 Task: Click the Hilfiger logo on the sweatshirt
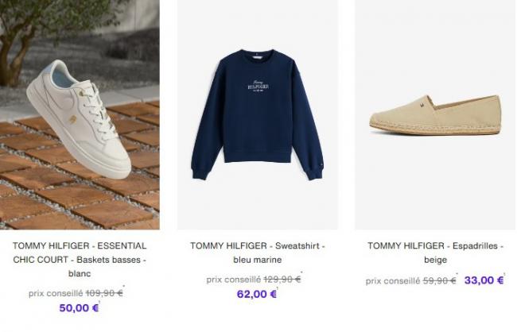(x=258, y=86)
